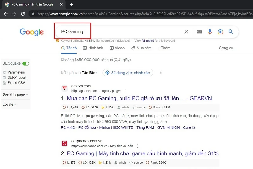Viewport: 253px width, 169px height.
Task: Open SERP report
Action: click(17, 77)
